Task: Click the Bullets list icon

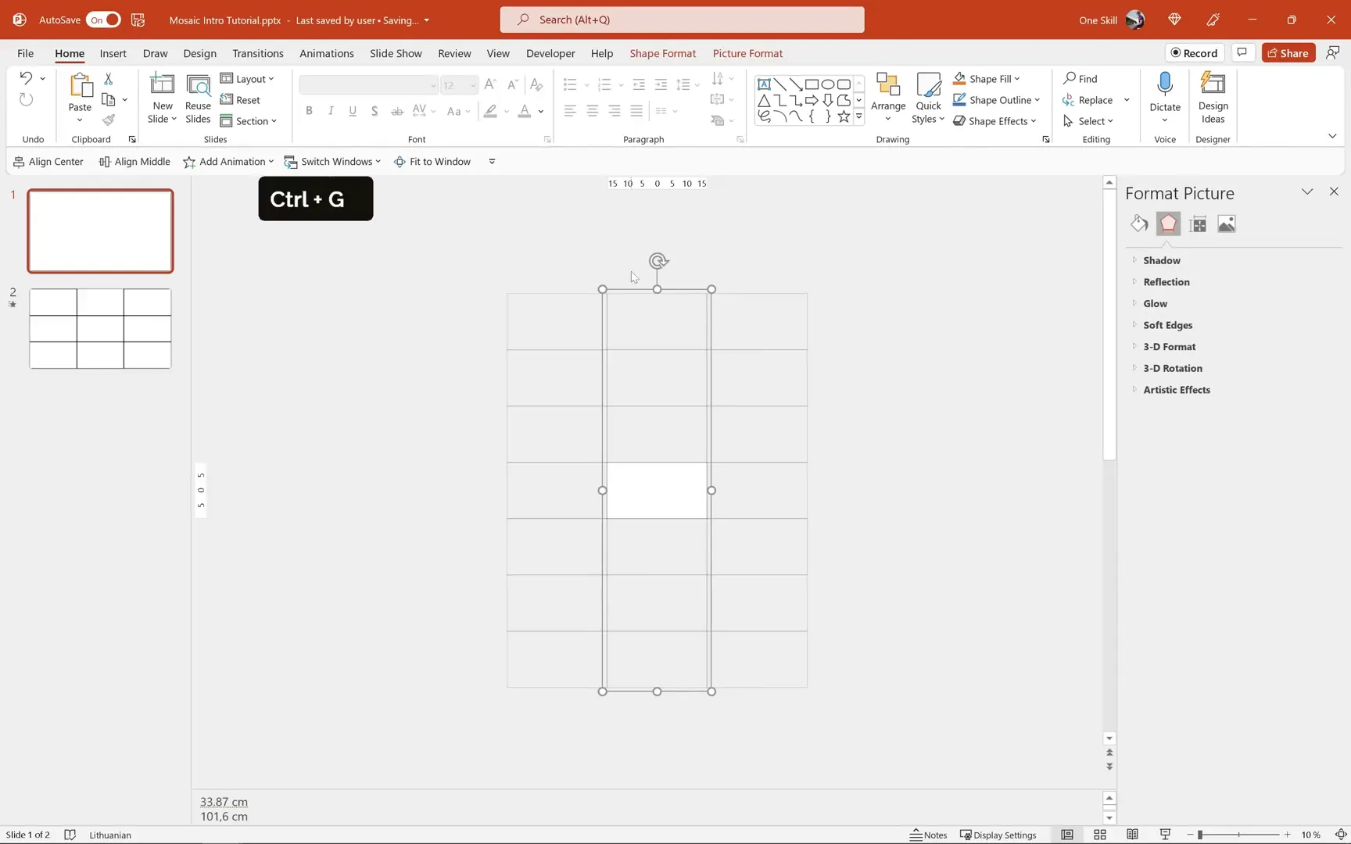Action: point(570,84)
